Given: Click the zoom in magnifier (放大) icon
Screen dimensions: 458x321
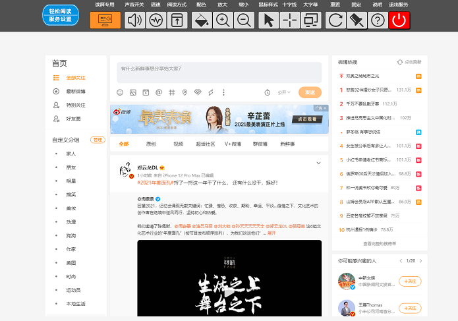Looking at the screenshot, I should pos(223,20).
